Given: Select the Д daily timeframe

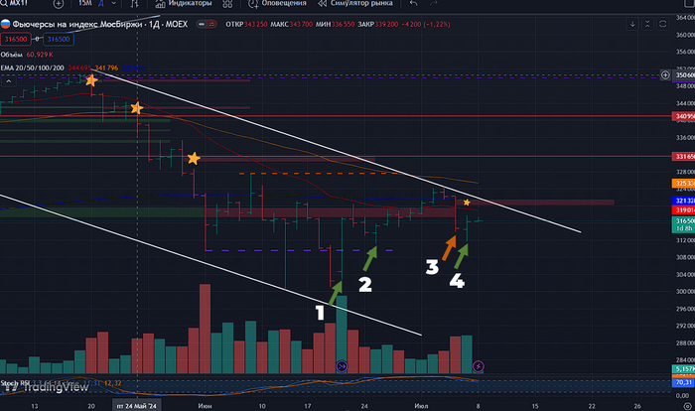Looking at the screenshot, I should click(101, 4).
